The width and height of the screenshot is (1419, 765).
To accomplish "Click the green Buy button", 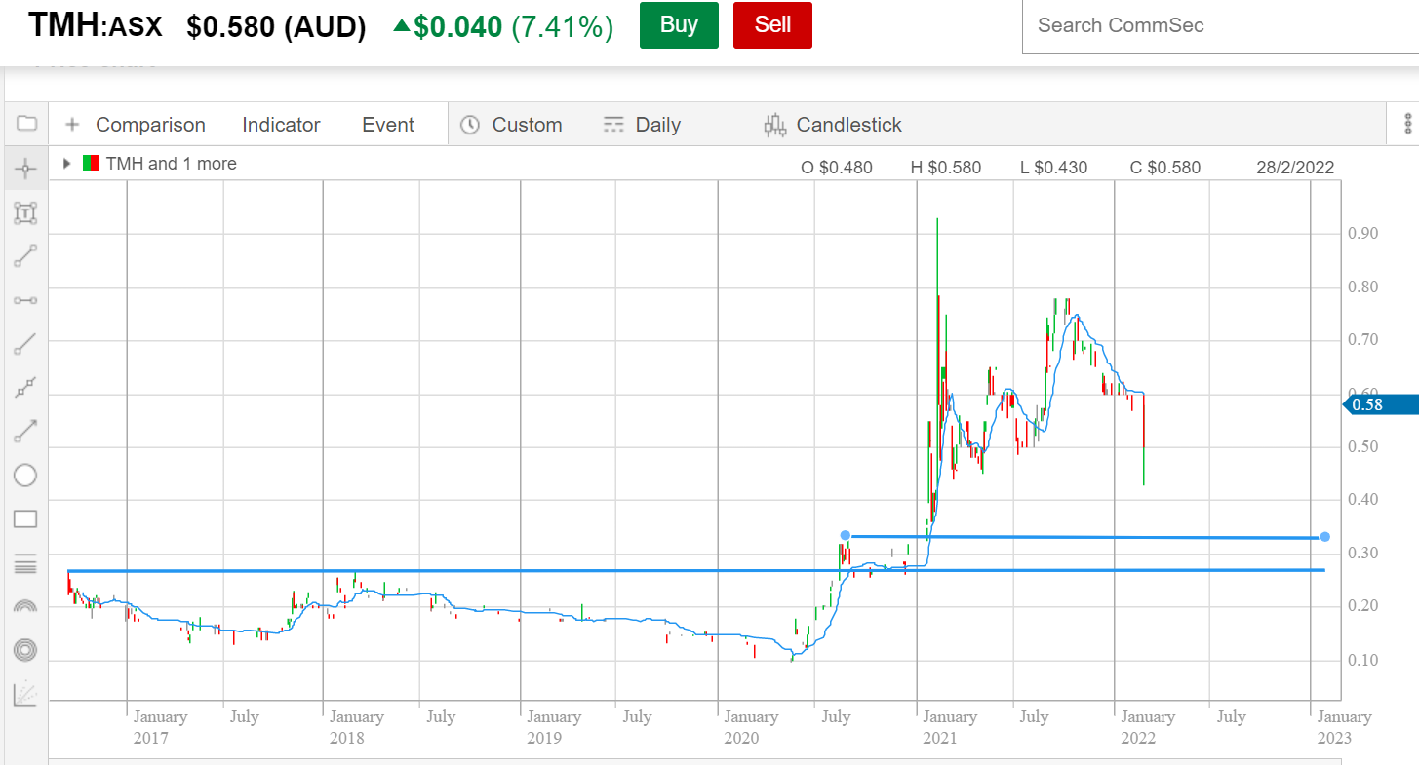I will [x=679, y=25].
